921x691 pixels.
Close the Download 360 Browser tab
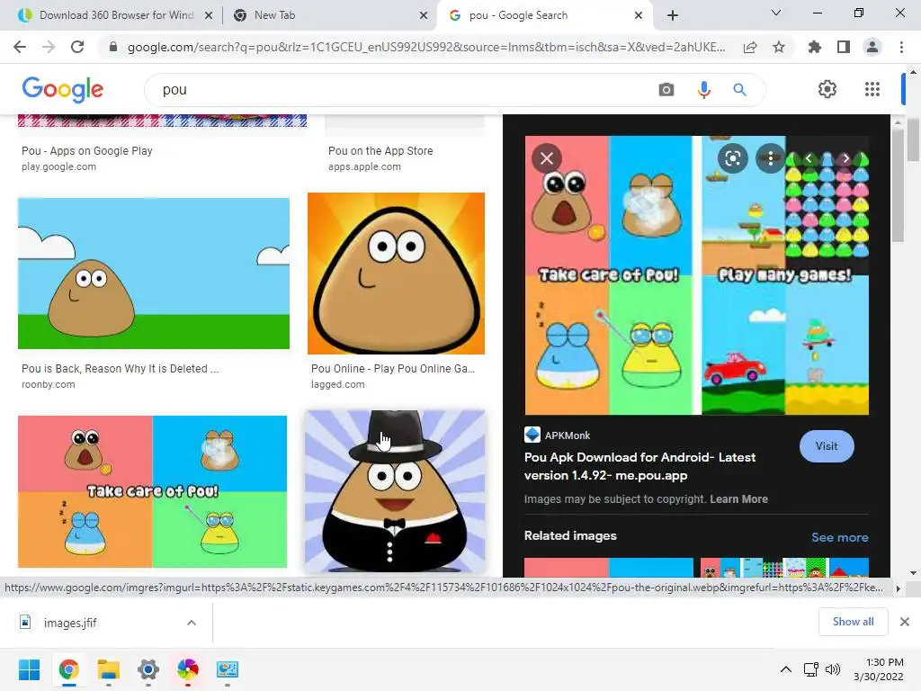click(209, 16)
